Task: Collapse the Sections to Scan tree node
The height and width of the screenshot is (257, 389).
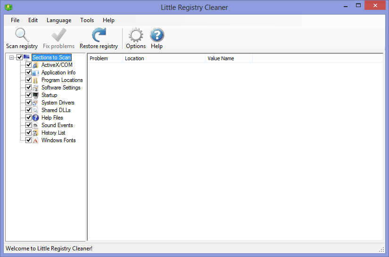Action: point(11,58)
